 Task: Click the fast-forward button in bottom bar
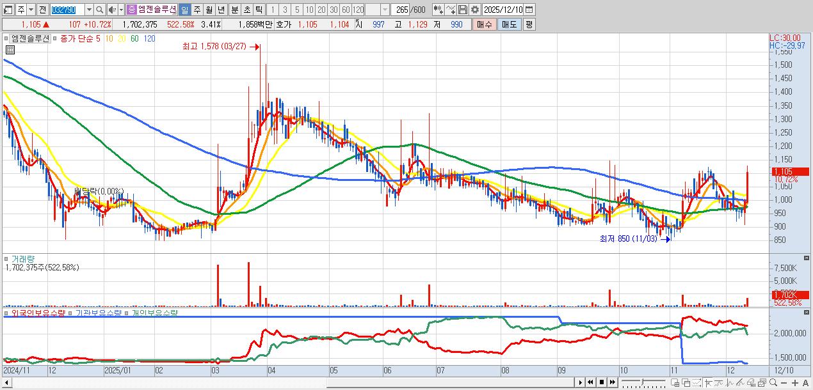click(612, 382)
